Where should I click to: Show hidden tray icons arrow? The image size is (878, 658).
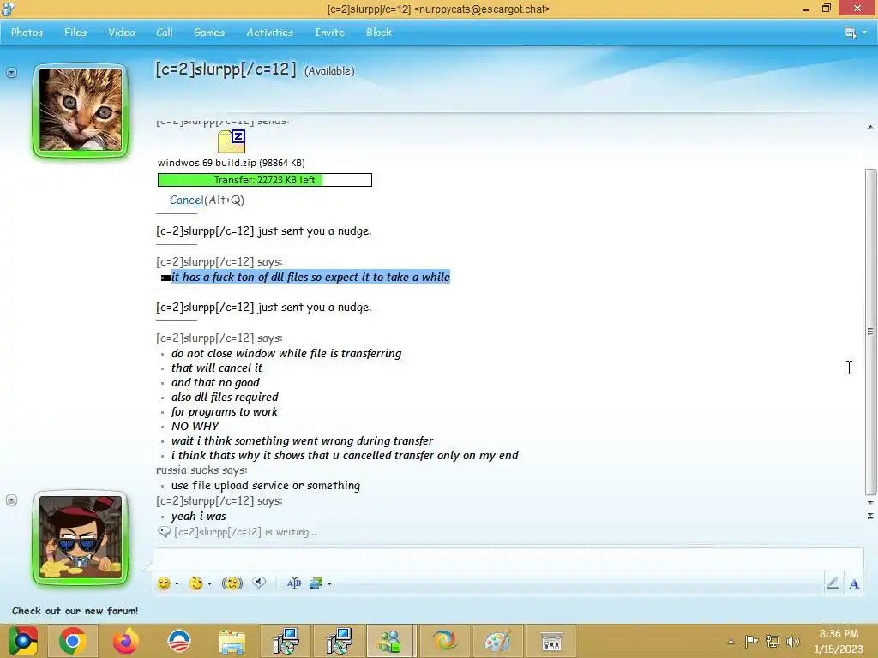tap(731, 642)
